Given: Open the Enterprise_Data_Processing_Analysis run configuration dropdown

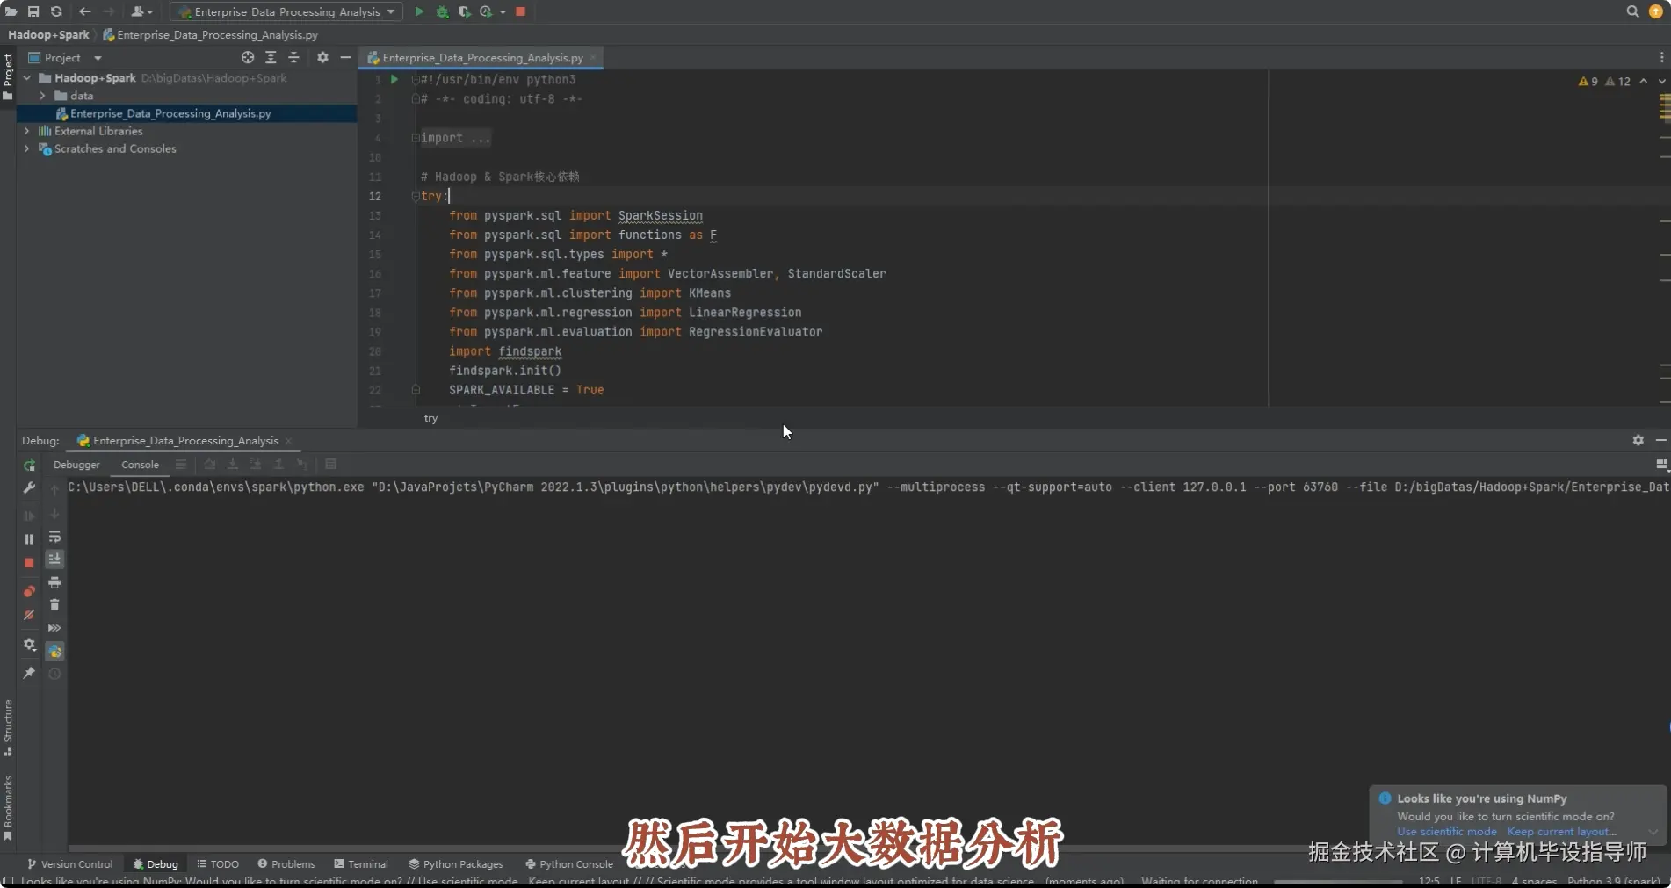Looking at the screenshot, I should click(x=286, y=11).
